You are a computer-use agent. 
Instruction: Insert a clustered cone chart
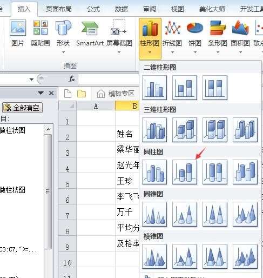pyautogui.click(x=154, y=214)
